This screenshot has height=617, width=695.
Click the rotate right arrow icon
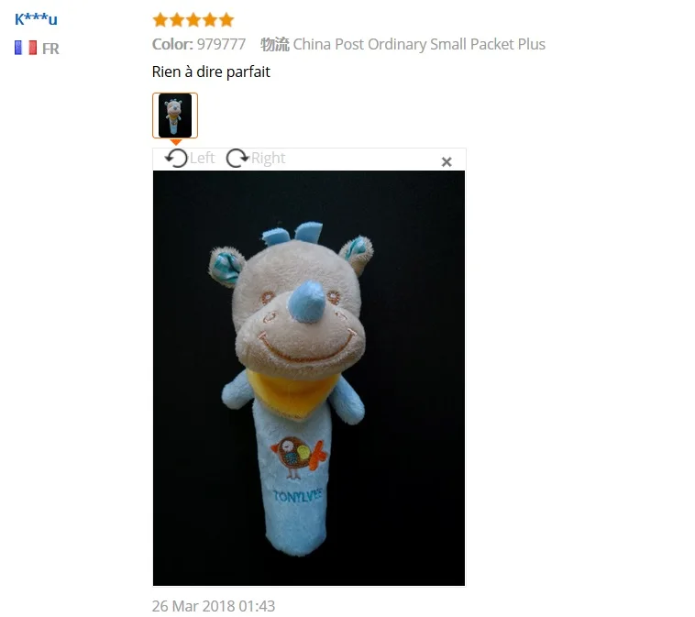(x=237, y=159)
